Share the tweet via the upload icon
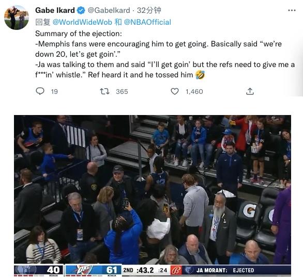This screenshot has width=303, height=278. click(x=250, y=91)
